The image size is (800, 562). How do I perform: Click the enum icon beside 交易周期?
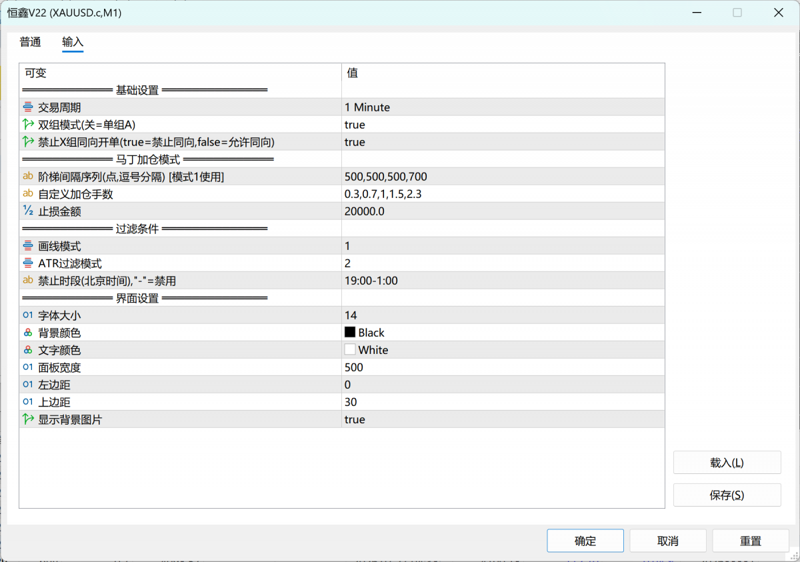[x=28, y=107]
